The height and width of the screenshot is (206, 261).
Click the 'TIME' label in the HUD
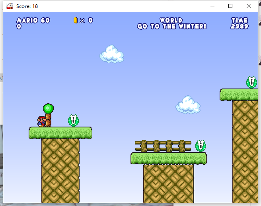point(240,20)
